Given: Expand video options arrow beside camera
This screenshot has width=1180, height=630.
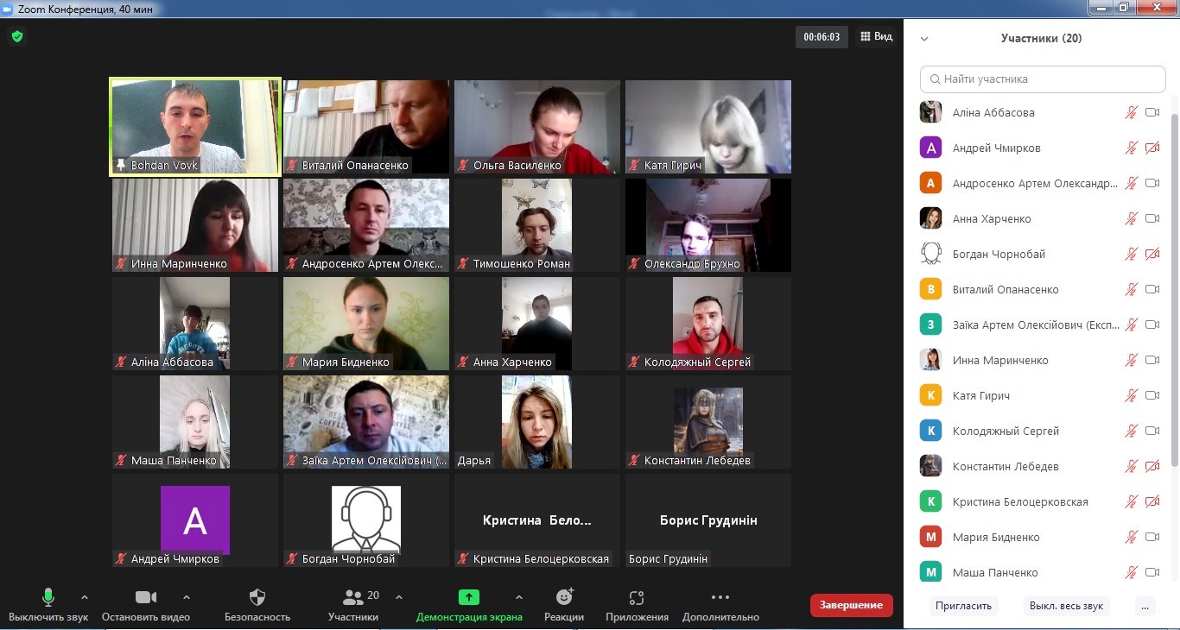Looking at the screenshot, I should (187, 597).
